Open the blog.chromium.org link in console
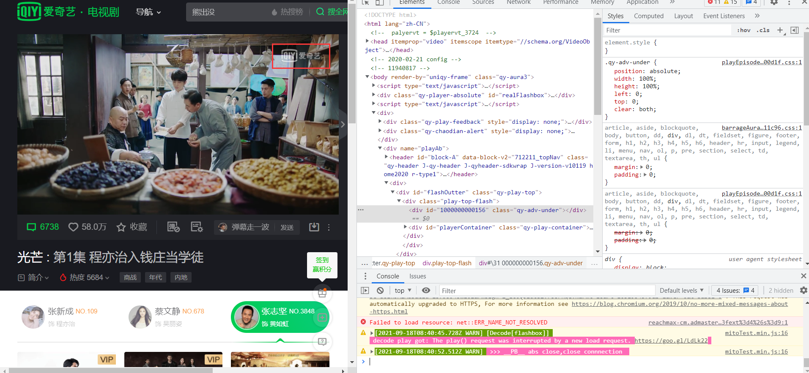Screen dimensions: 809x373 (x=679, y=304)
